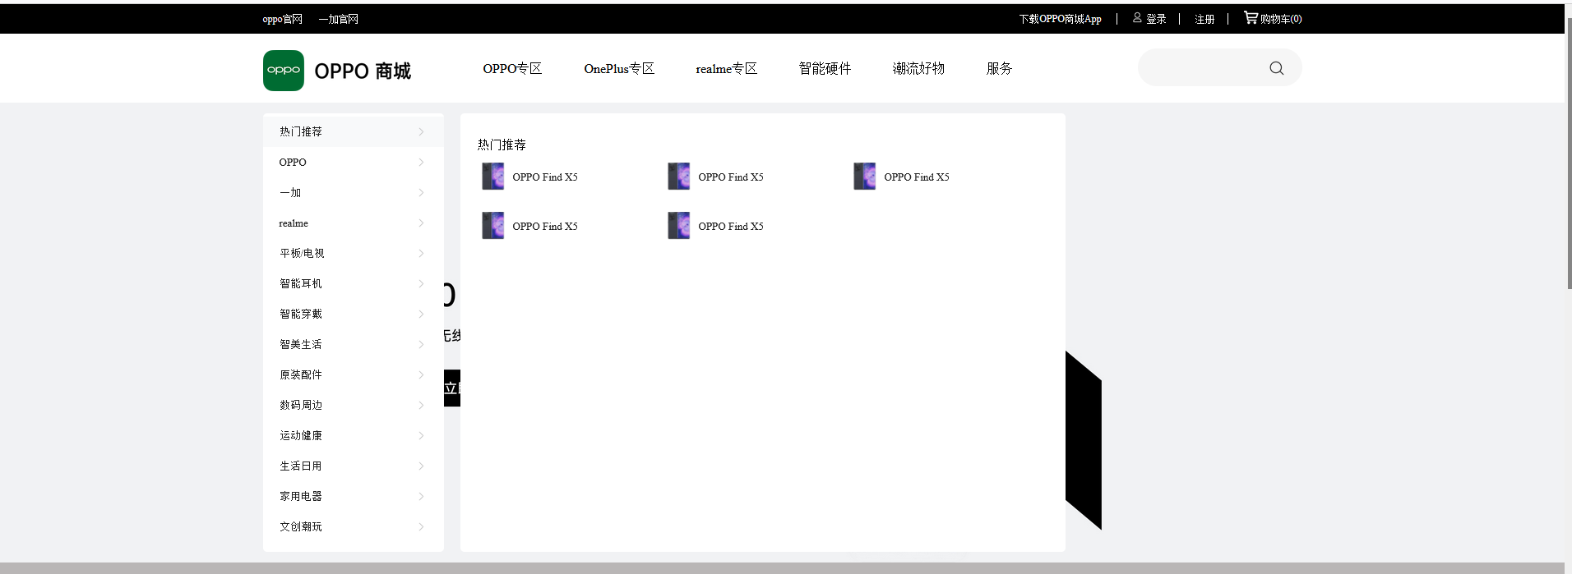Select realme in sidebar categories
Screen dimensions: 1572x574
point(294,223)
